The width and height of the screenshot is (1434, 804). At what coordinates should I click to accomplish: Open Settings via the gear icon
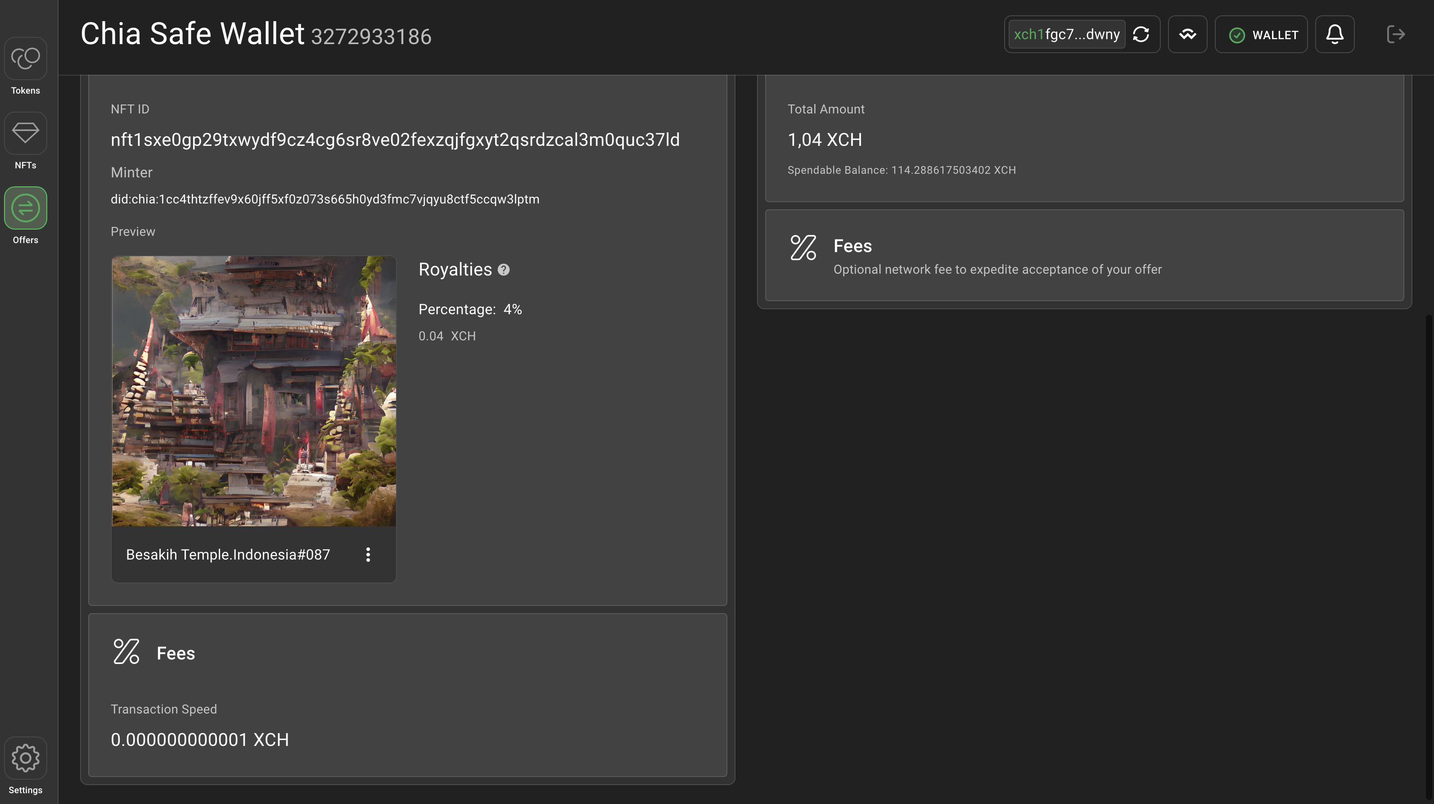coord(25,758)
